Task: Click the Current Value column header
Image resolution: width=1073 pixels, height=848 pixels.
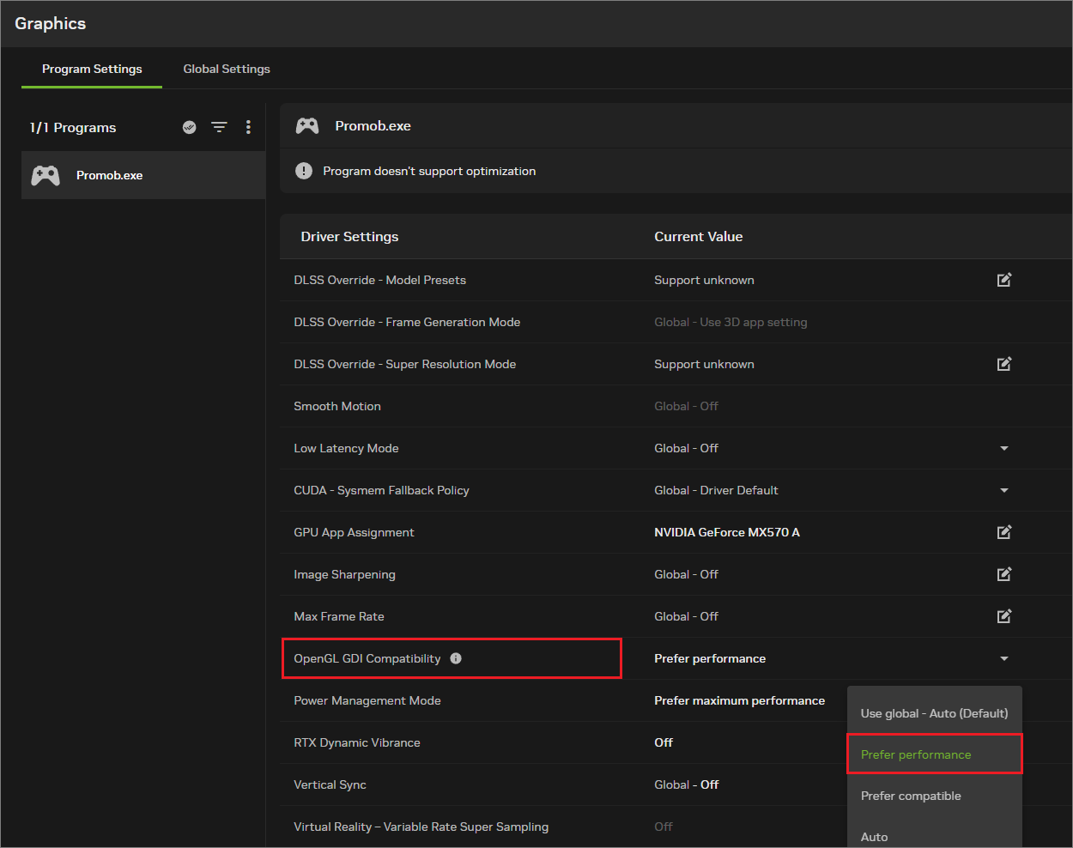Action: (699, 237)
